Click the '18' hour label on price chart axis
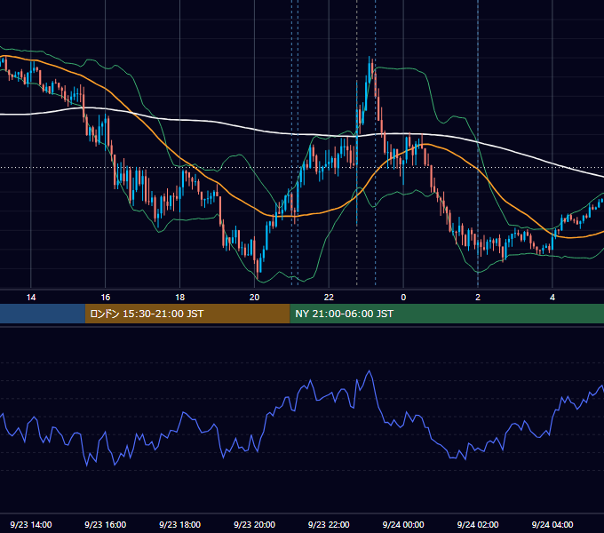This screenshot has width=604, height=533. tap(180, 298)
